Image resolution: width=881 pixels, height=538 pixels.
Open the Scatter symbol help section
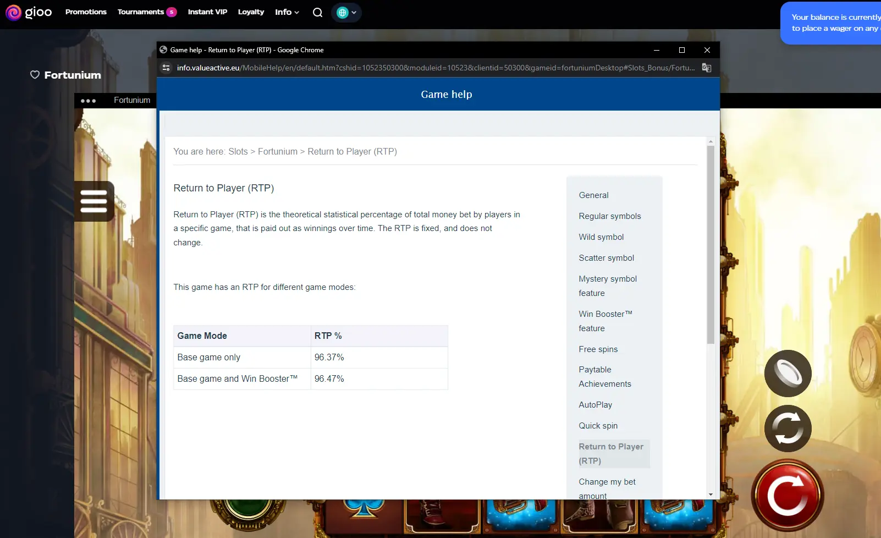pos(606,258)
